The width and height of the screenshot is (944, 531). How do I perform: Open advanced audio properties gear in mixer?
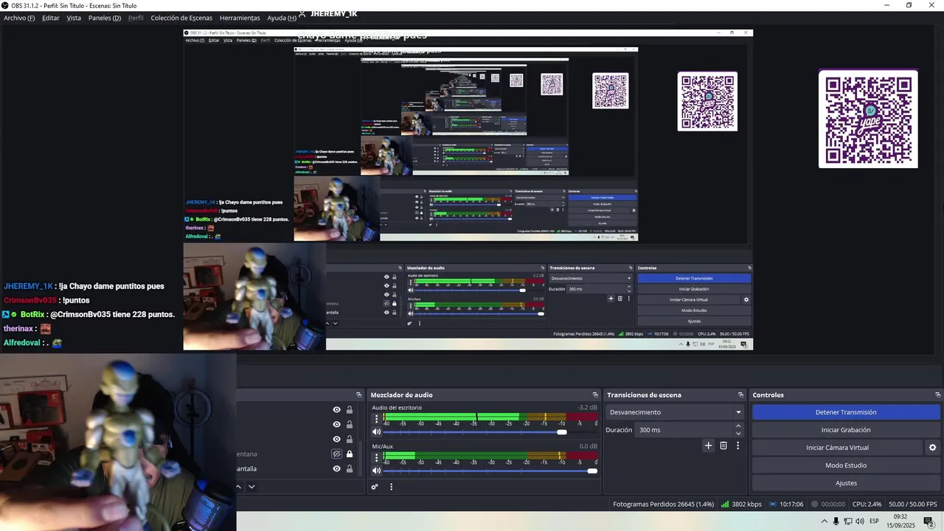[x=375, y=487]
